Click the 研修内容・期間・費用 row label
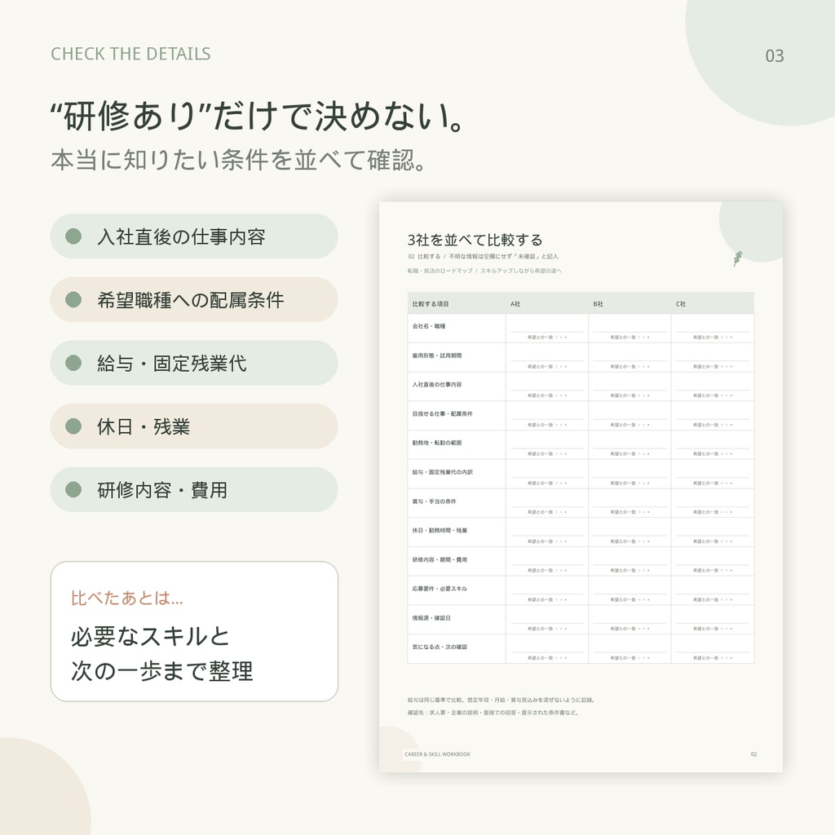The width and height of the screenshot is (835, 835). (x=440, y=560)
